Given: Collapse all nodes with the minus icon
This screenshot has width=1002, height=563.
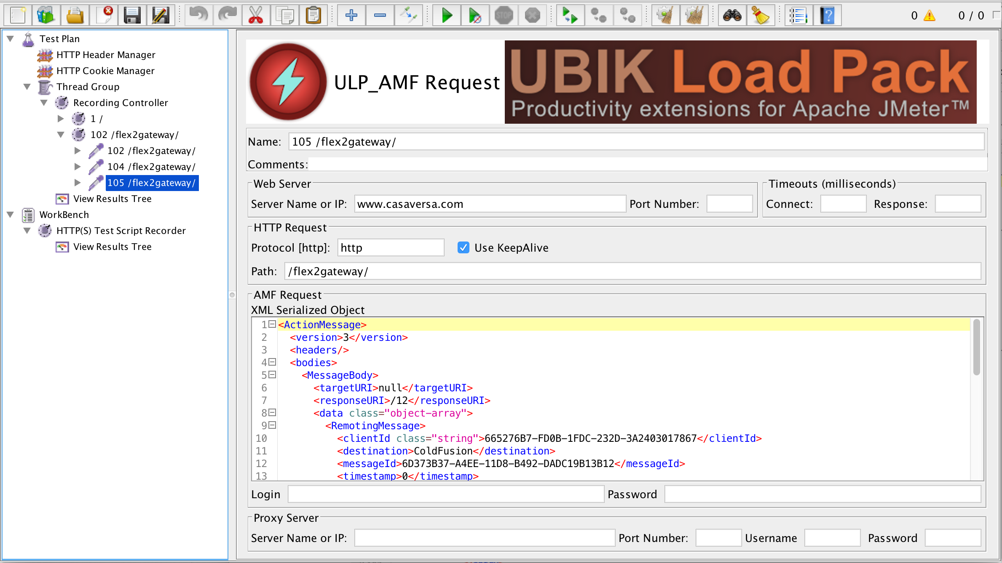Looking at the screenshot, I should click(380, 16).
